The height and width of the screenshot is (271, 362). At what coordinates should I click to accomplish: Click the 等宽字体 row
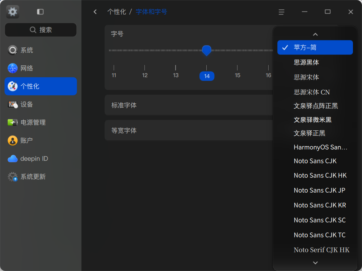tap(189, 130)
